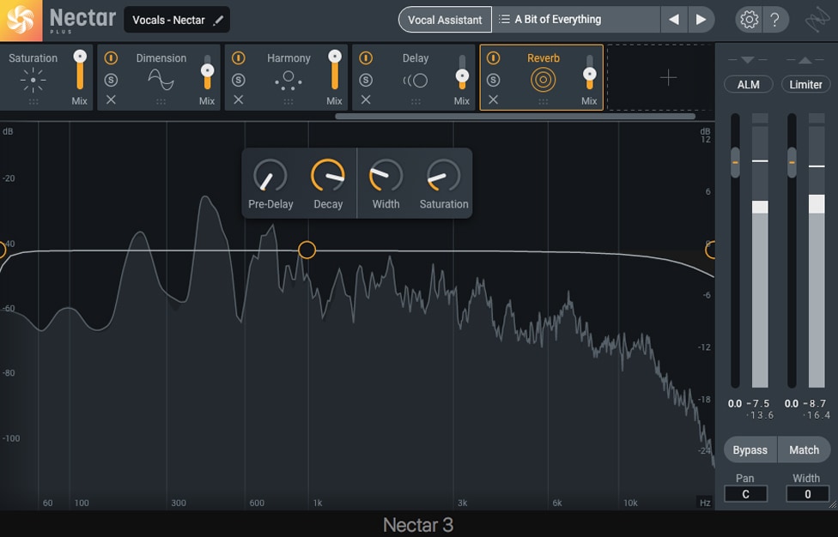Image resolution: width=838 pixels, height=537 pixels.
Task: Adjust the Delay module Mix slider
Action: (462, 76)
